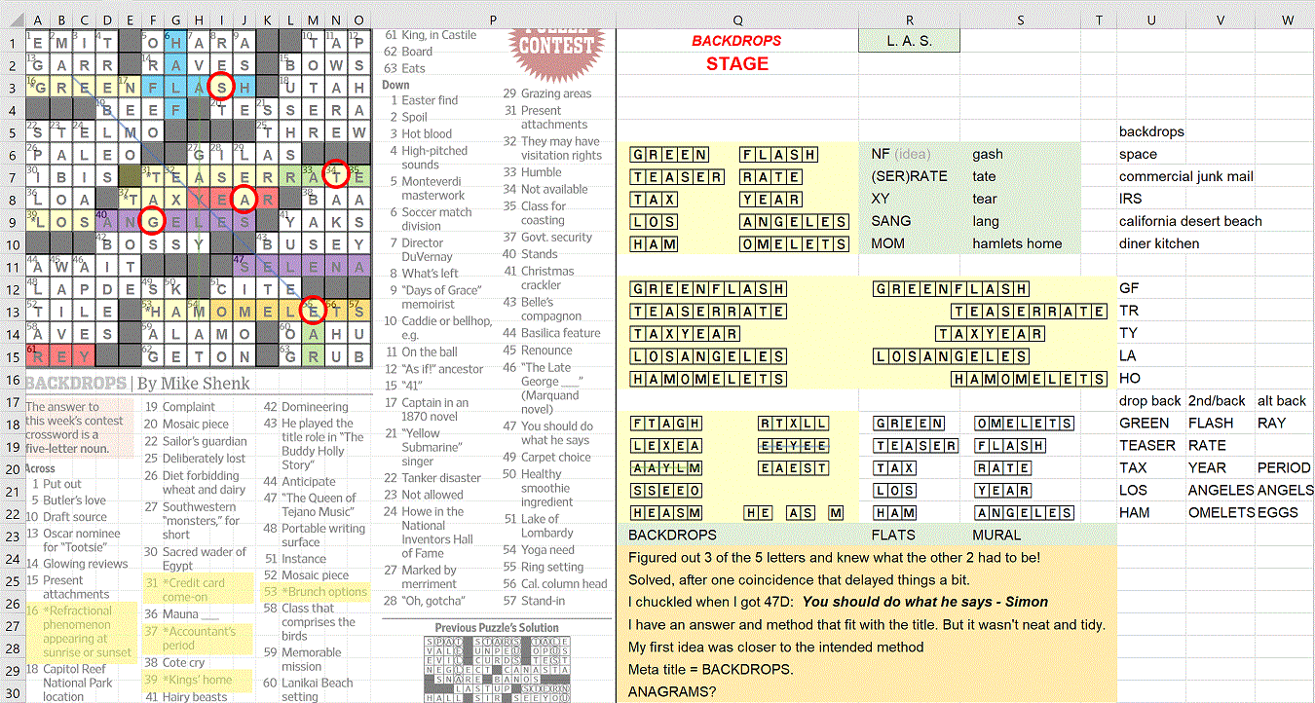The height and width of the screenshot is (703, 1315).
Task: Select row header 23
Action: (12, 535)
